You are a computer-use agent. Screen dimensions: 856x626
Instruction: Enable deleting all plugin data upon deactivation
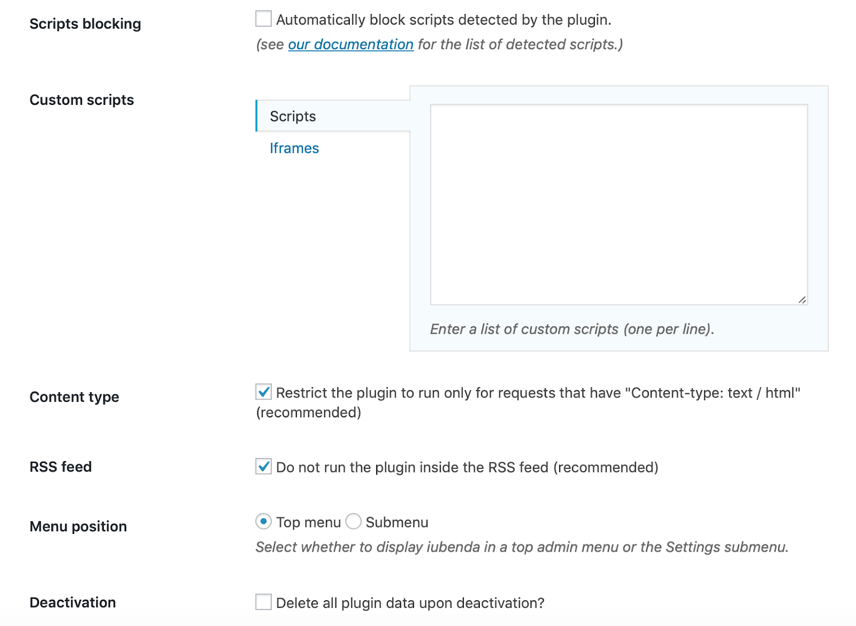[x=263, y=602]
